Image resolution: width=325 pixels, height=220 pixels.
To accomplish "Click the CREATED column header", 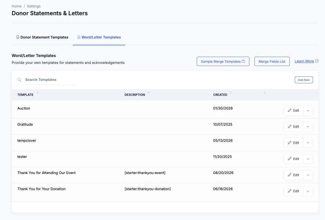I will tap(220, 95).
